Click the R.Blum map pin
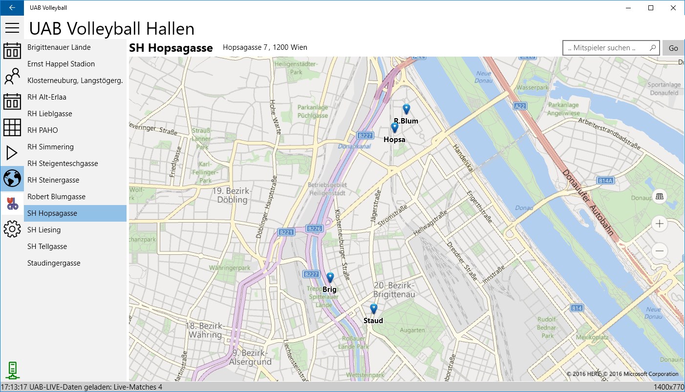The height and width of the screenshot is (392, 685). tap(406, 109)
